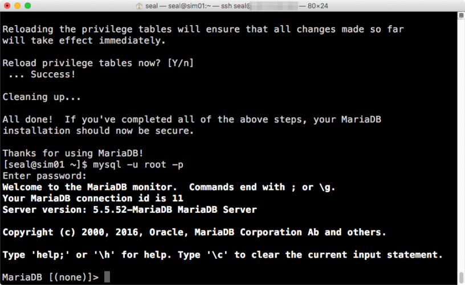Viewport: 465px width, 285px height.
Task: Click the scrollbar thumb at the bottom
Action: pos(461,278)
